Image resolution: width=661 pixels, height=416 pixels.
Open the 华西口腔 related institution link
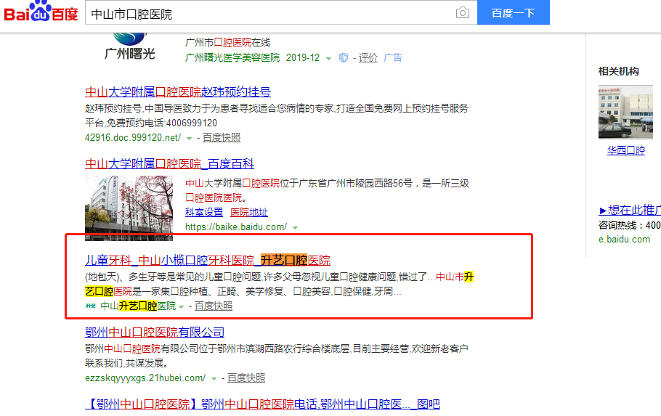pos(625,150)
